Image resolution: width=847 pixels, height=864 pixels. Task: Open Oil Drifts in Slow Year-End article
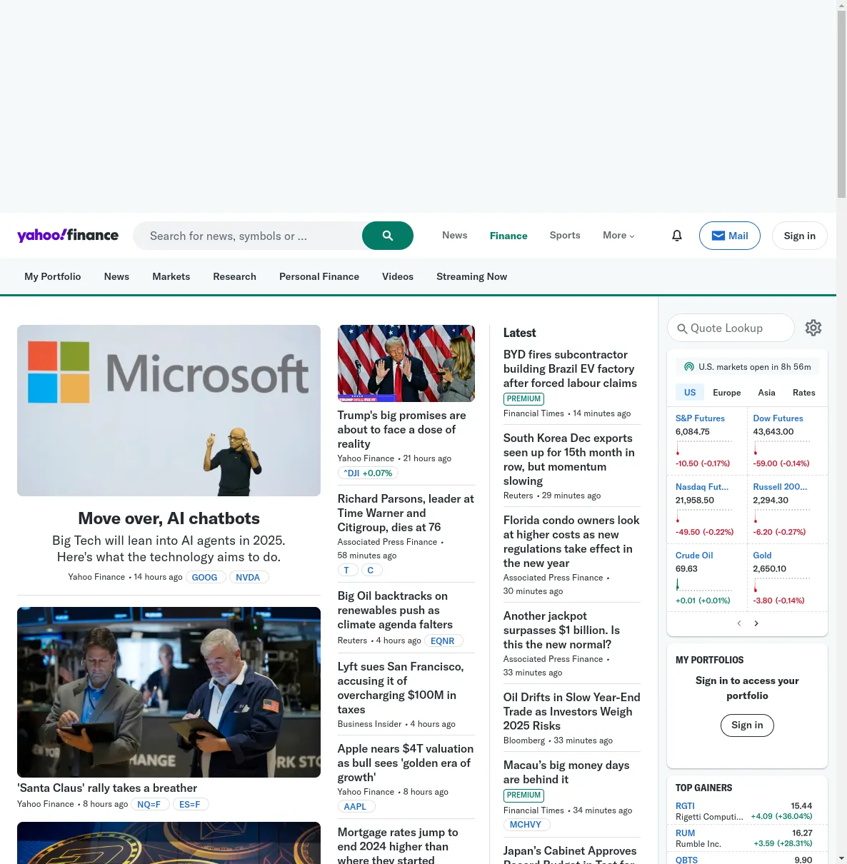571,711
